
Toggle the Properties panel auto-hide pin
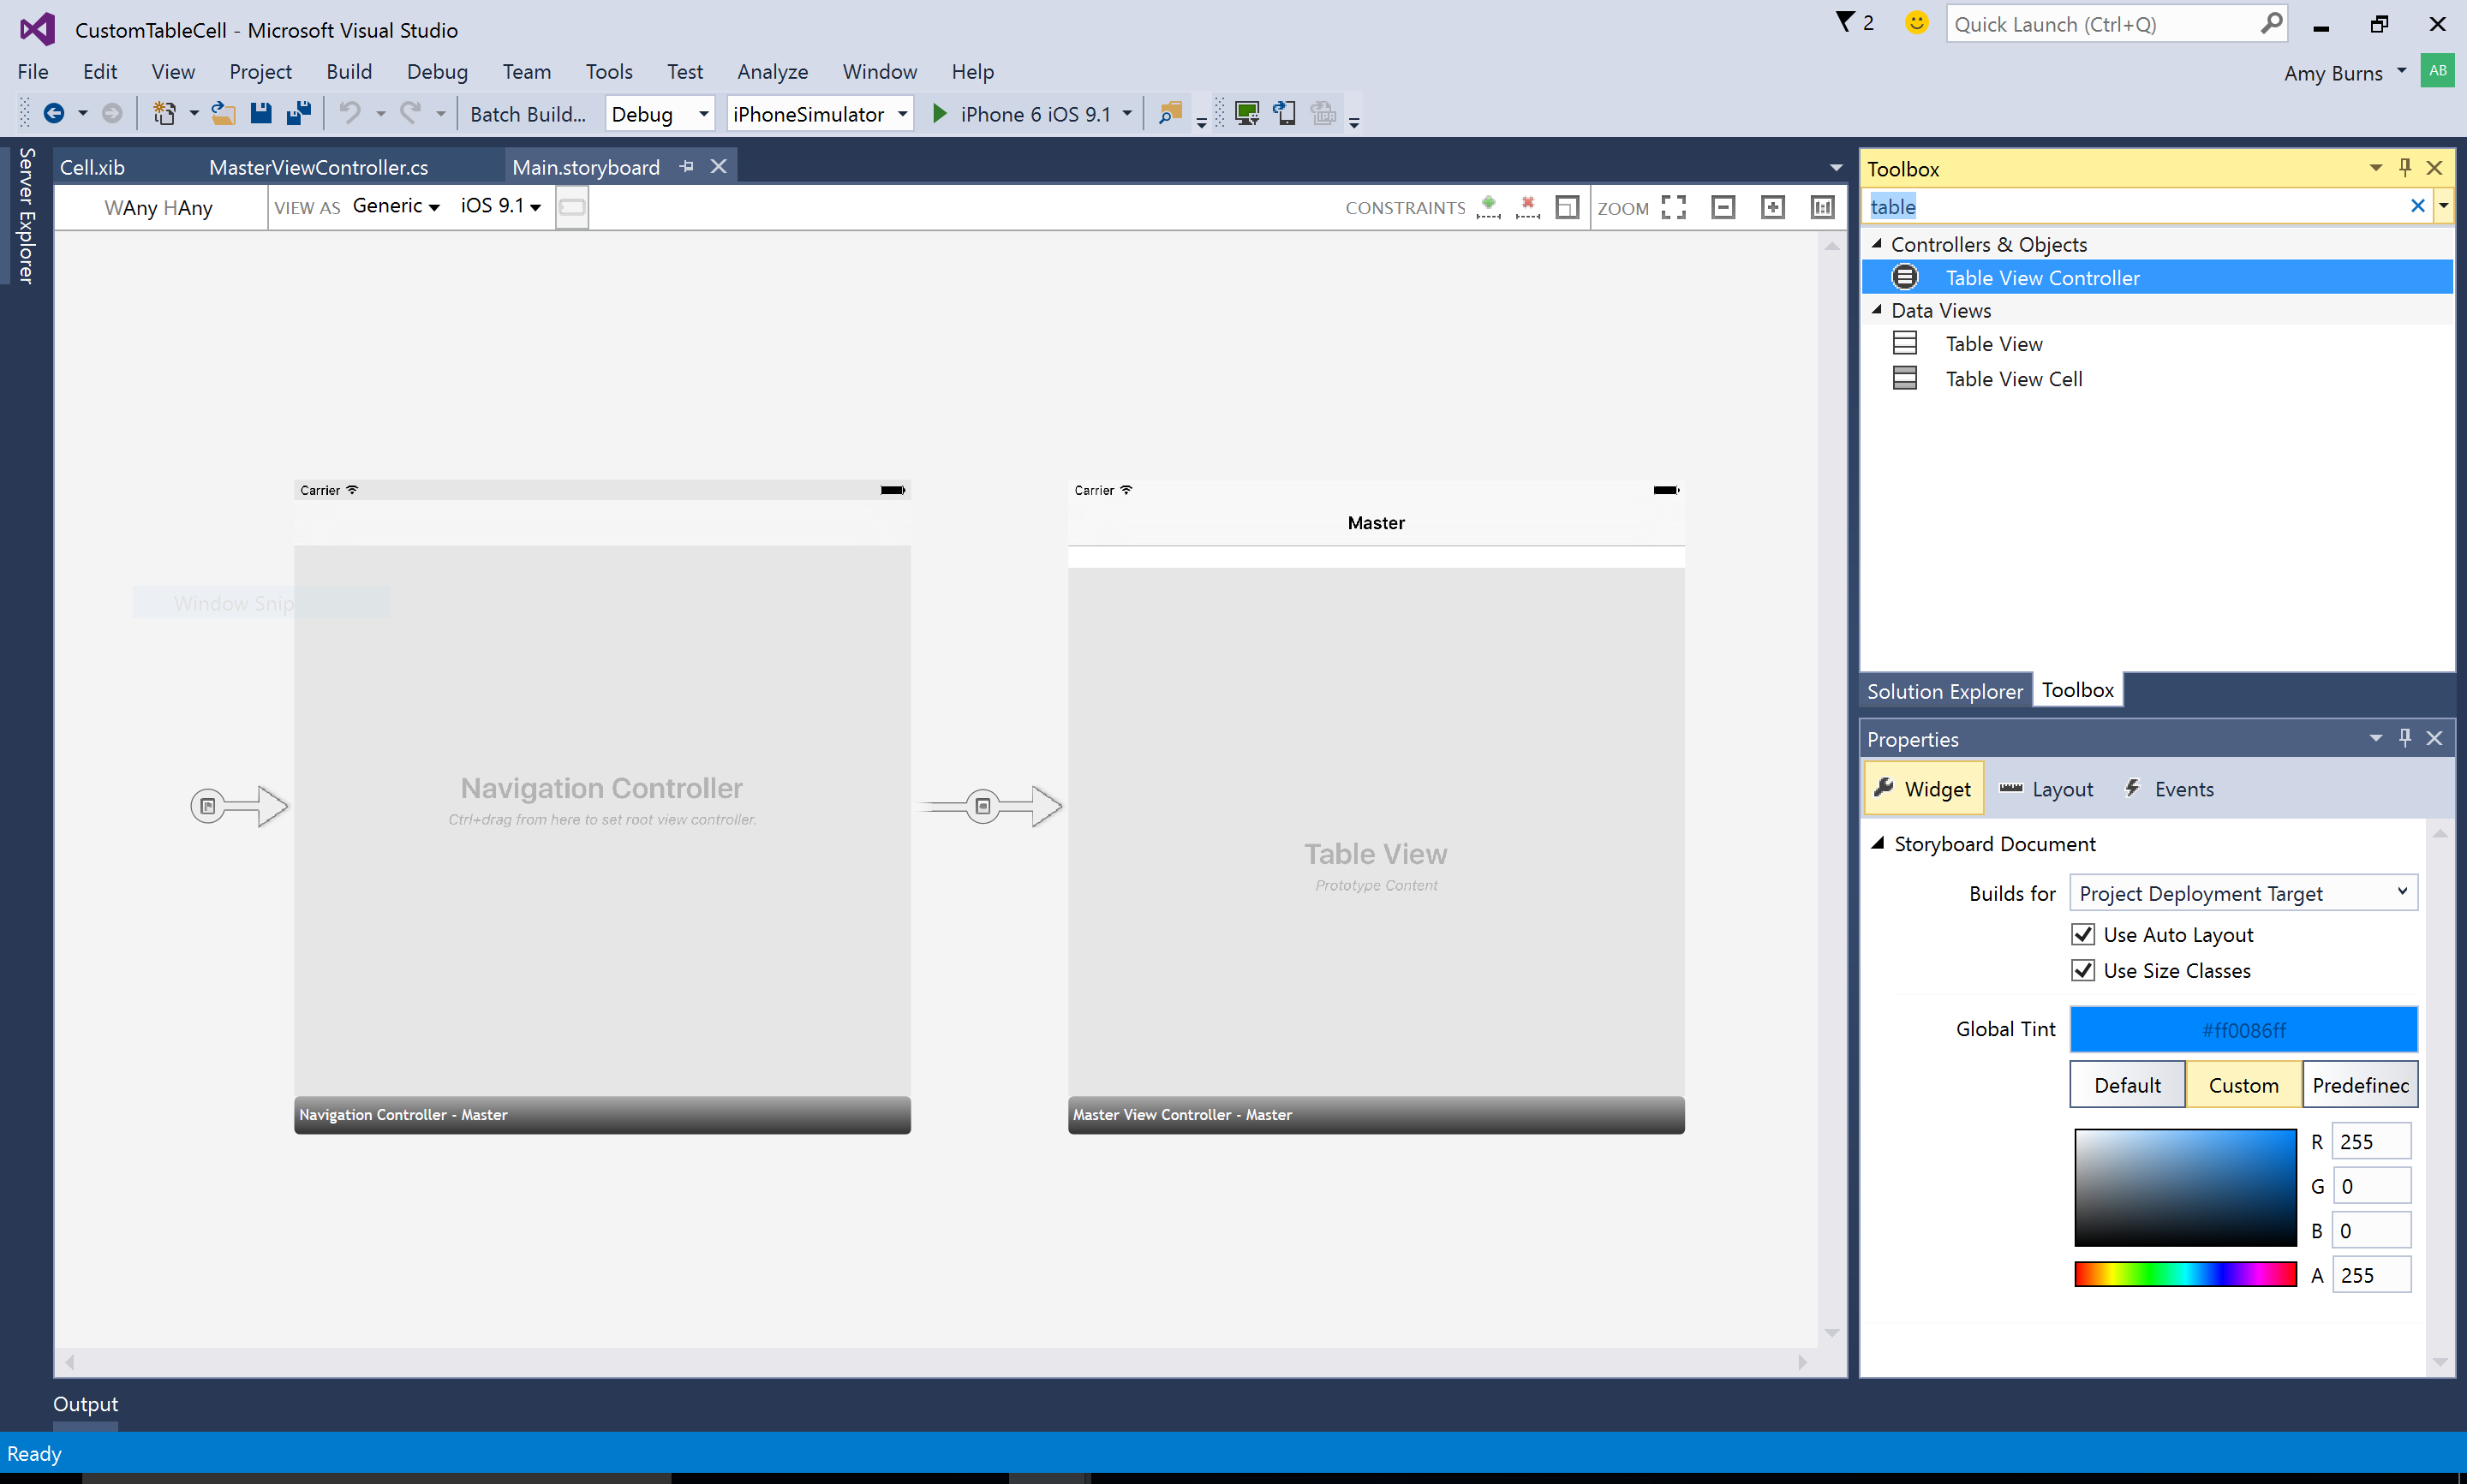click(2404, 738)
